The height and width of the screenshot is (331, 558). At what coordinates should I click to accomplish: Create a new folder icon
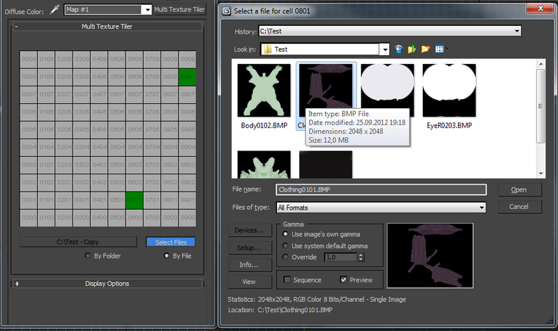(425, 49)
